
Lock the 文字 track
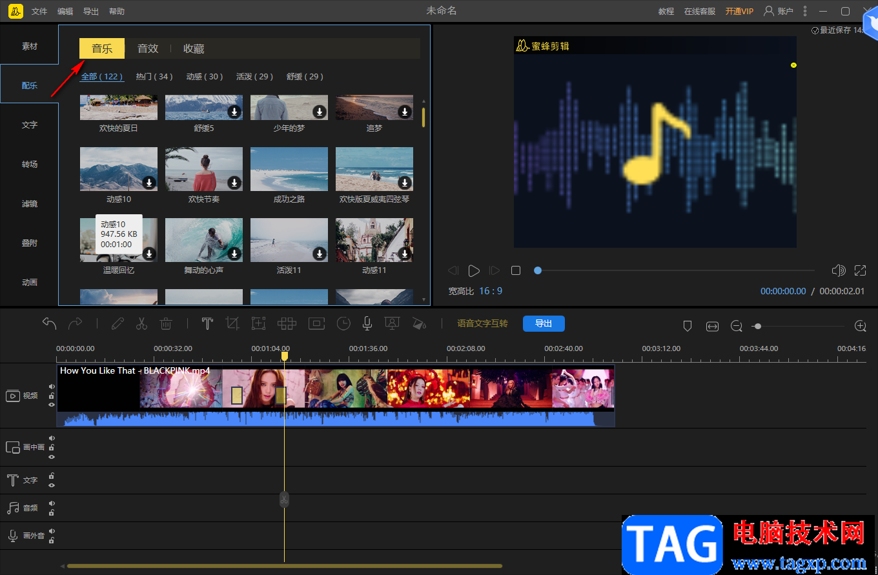click(x=52, y=476)
